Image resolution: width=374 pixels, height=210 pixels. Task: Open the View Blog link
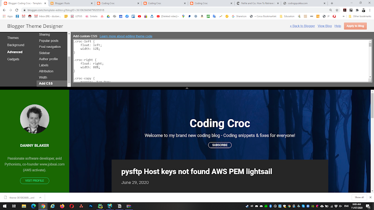pos(325,26)
